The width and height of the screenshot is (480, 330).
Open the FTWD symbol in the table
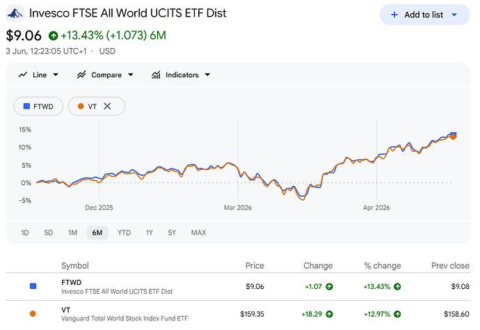coord(72,282)
